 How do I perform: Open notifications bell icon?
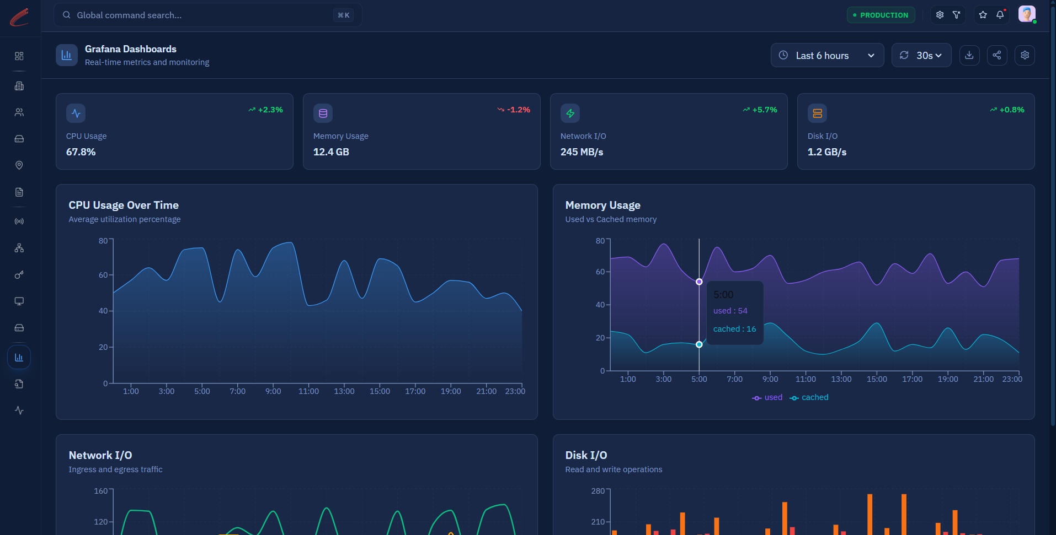click(1000, 15)
